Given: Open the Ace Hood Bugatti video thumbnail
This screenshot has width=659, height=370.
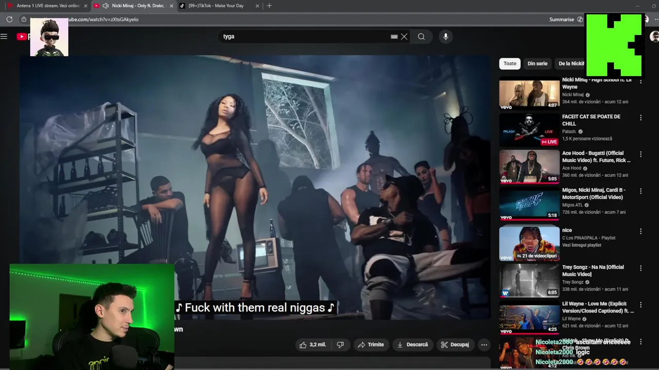Looking at the screenshot, I should pos(529,166).
